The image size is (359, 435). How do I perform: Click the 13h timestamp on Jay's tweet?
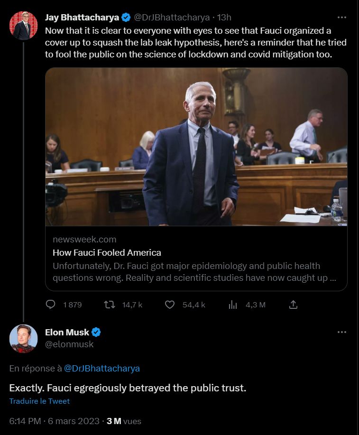(224, 18)
